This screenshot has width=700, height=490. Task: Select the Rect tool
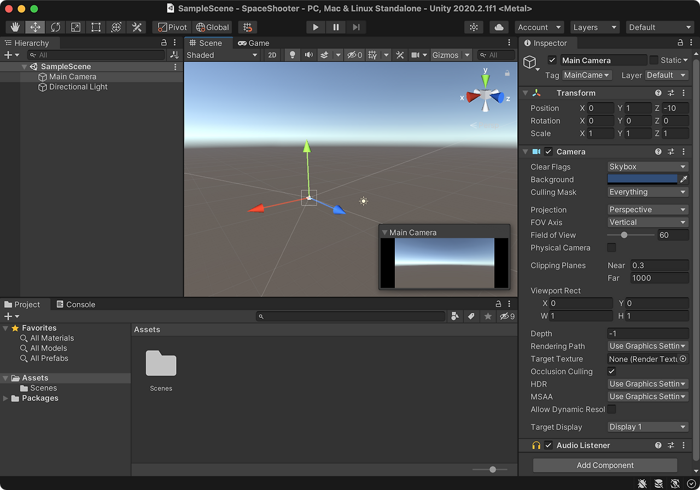[96, 27]
